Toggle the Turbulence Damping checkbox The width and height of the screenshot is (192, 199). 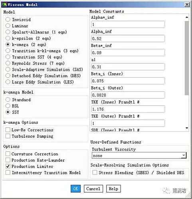pyautogui.click(x=8, y=136)
